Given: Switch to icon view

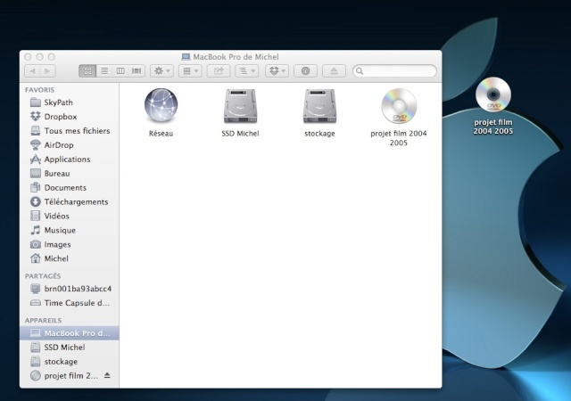Looking at the screenshot, I should 87,71.
